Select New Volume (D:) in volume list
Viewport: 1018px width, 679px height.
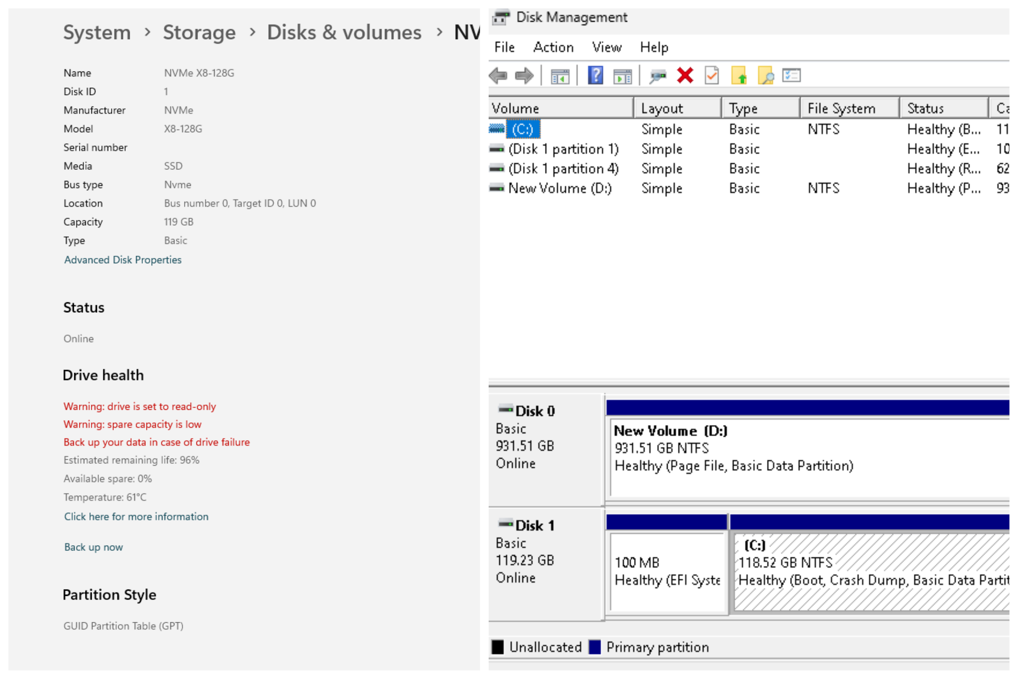coord(560,189)
